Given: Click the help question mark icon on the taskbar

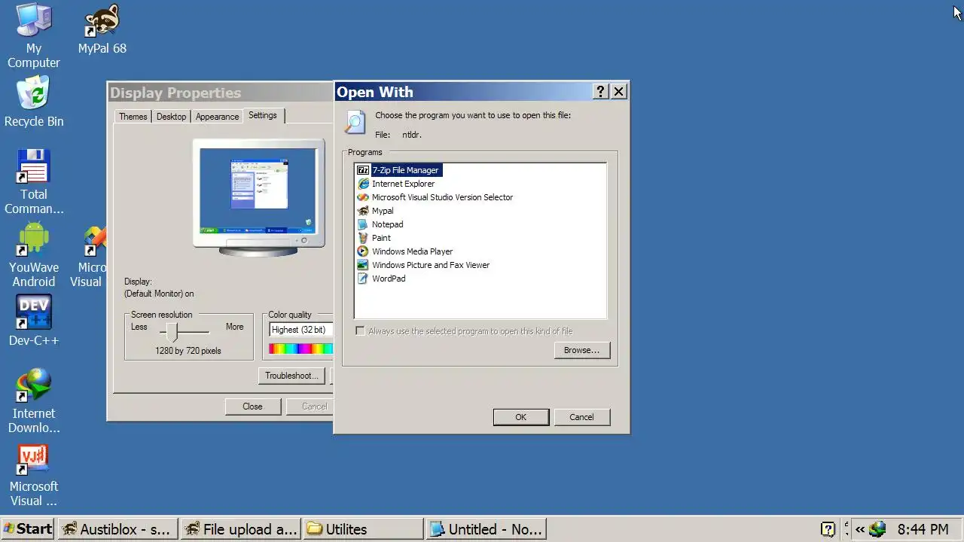Looking at the screenshot, I should tap(828, 529).
